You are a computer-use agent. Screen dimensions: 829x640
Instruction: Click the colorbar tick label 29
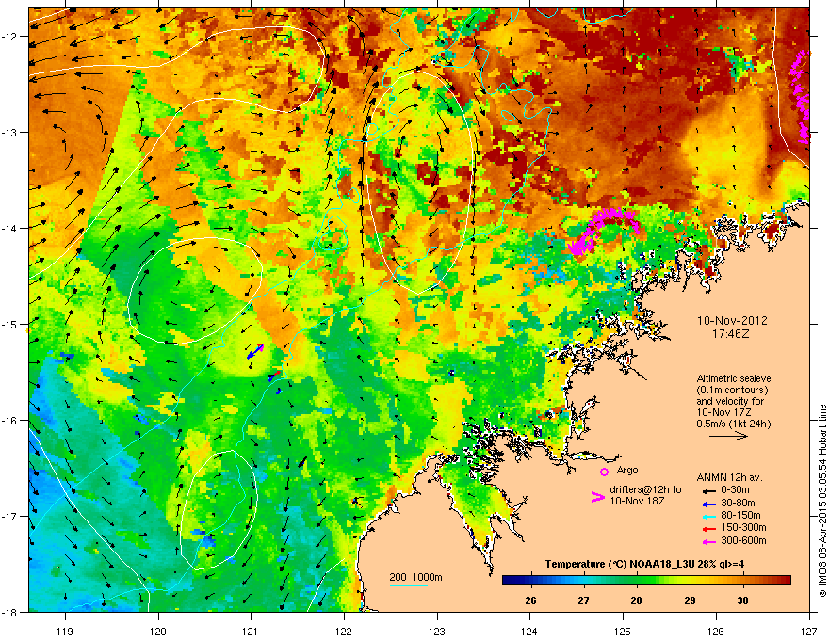[x=690, y=600]
